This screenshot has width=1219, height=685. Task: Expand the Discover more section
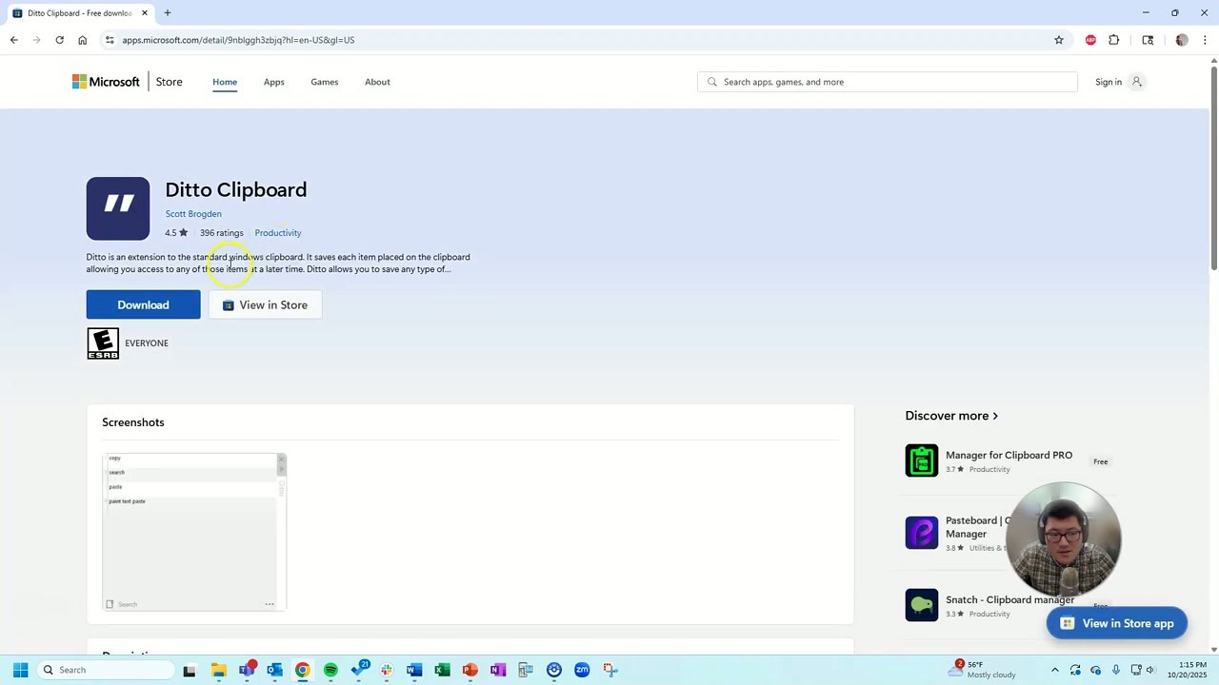point(950,415)
